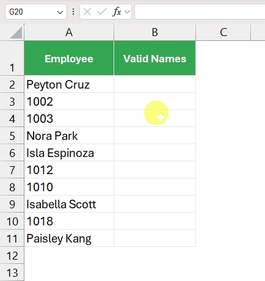Select row 12 header
This screenshot has width=265, height=281.
click(12, 255)
